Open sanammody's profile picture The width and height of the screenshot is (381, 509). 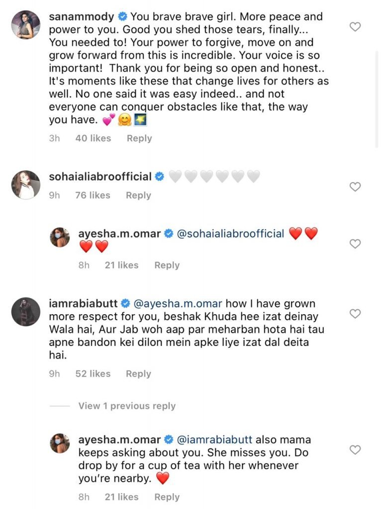[25, 24]
